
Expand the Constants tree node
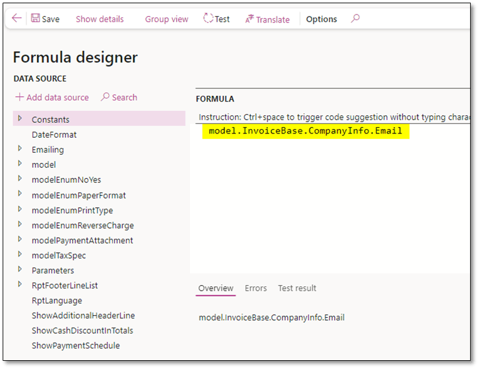pos(20,118)
